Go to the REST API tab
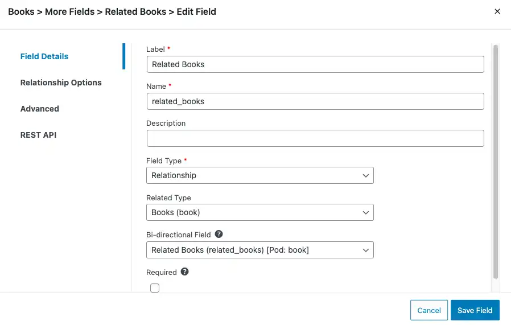511x325 pixels. (x=39, y=135)
